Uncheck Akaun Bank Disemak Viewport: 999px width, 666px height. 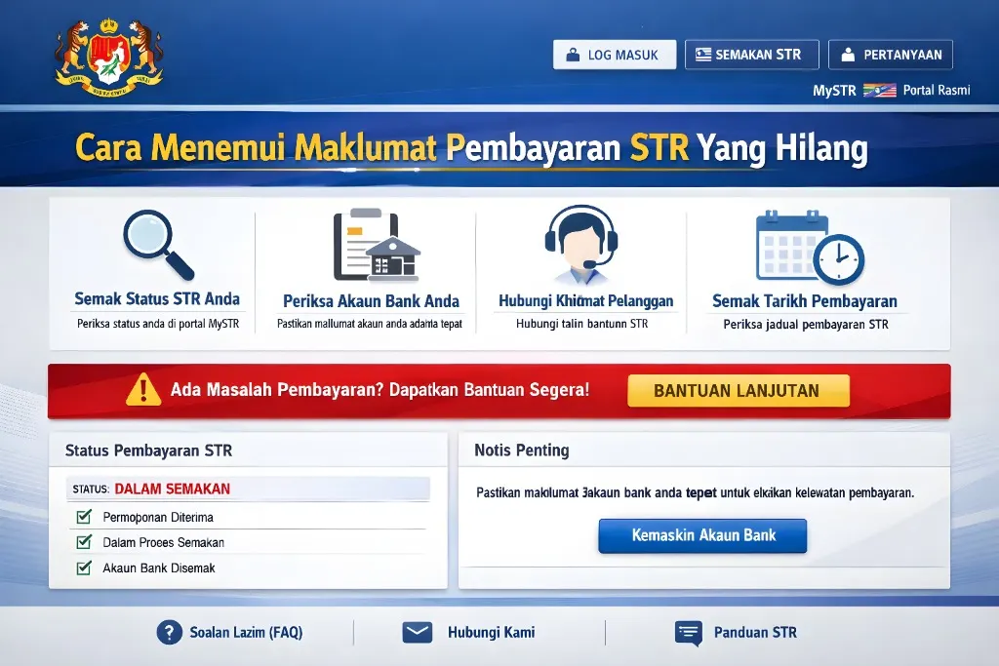(86, 568)
